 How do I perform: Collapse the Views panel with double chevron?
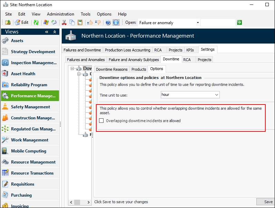pos(47,32)
